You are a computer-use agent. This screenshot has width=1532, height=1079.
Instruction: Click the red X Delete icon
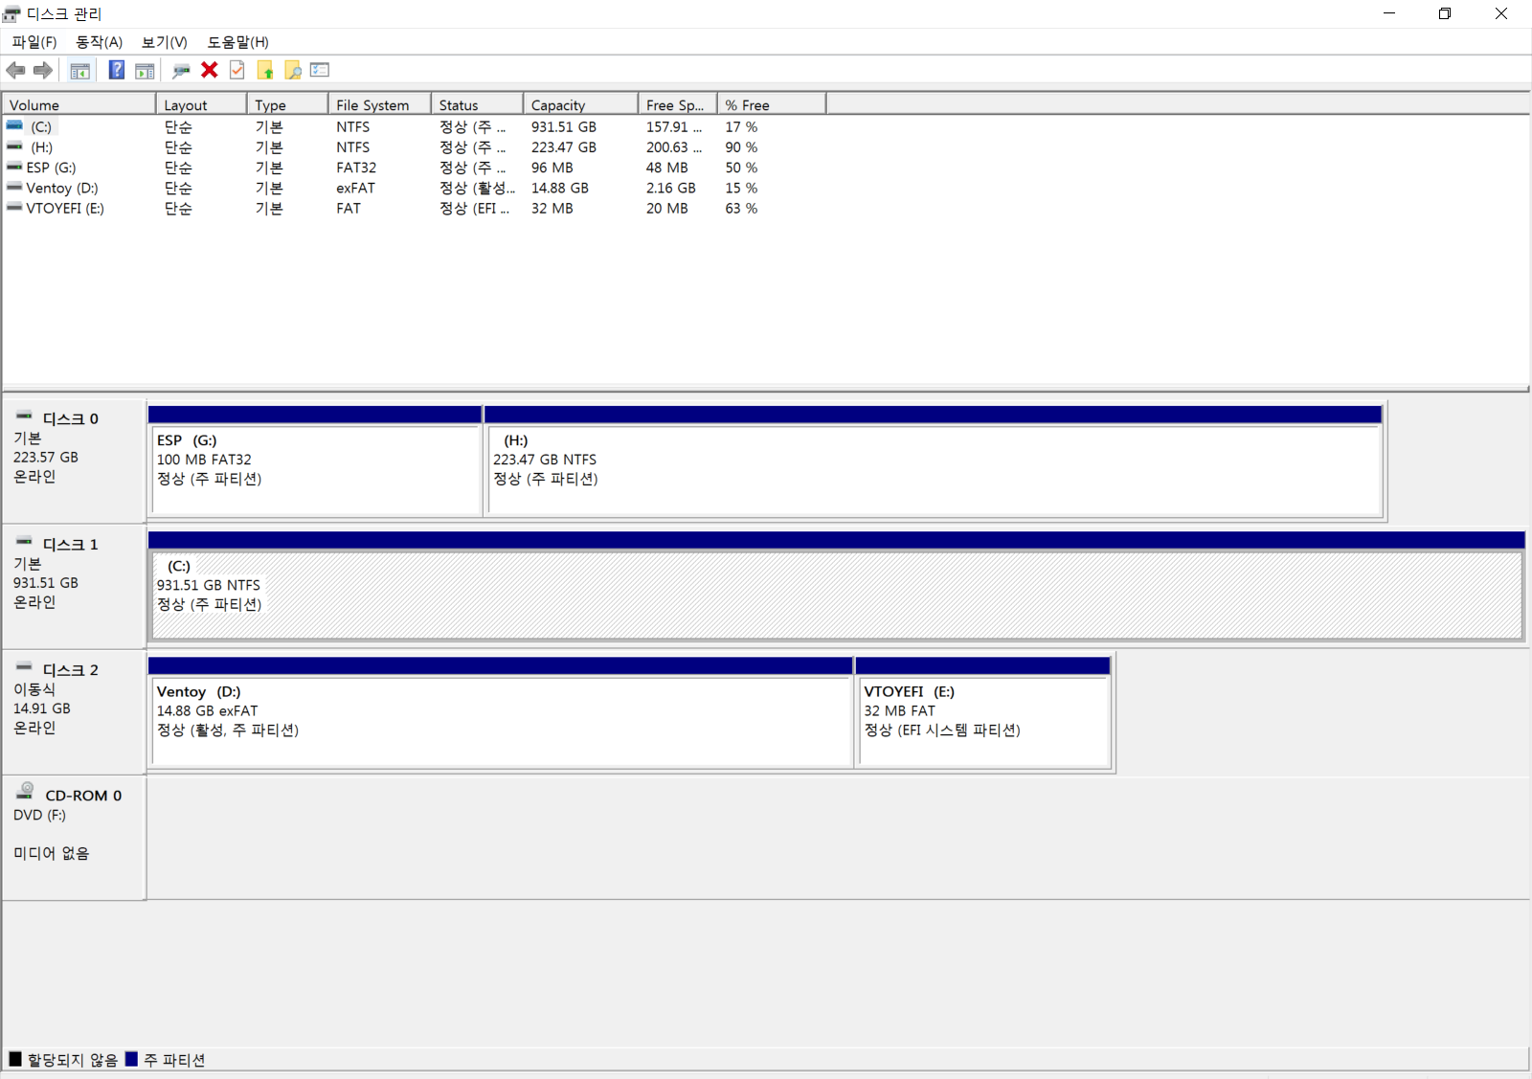click(210, 70)
